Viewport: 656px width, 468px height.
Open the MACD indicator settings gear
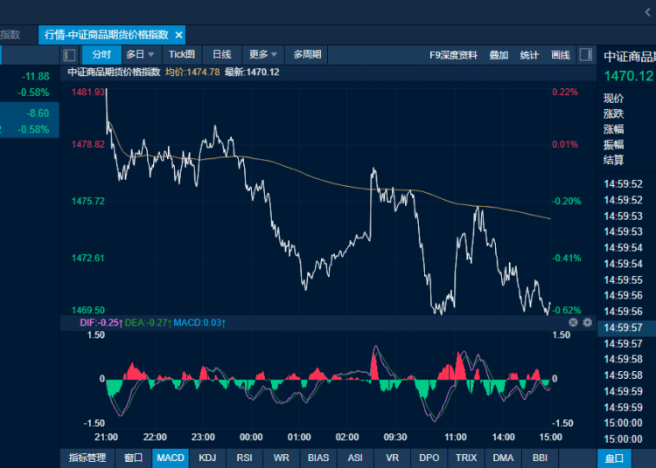tap(588, 322)
